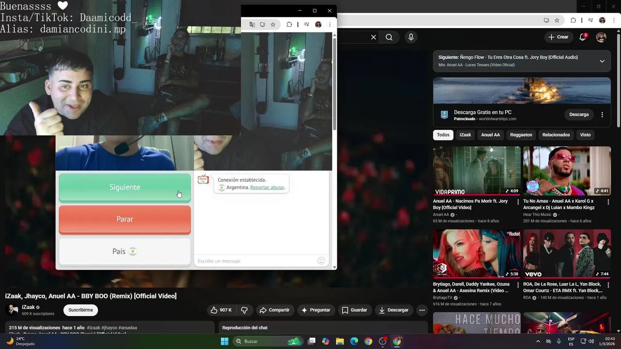Clear the YouTube search box with X
Screen dimensions: 621x349
pos(374,37)
